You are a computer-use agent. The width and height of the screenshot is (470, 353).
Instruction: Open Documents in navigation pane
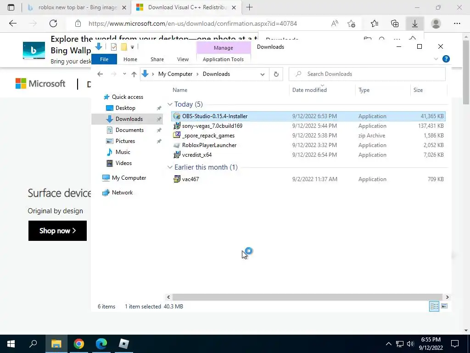coord(129,130)
